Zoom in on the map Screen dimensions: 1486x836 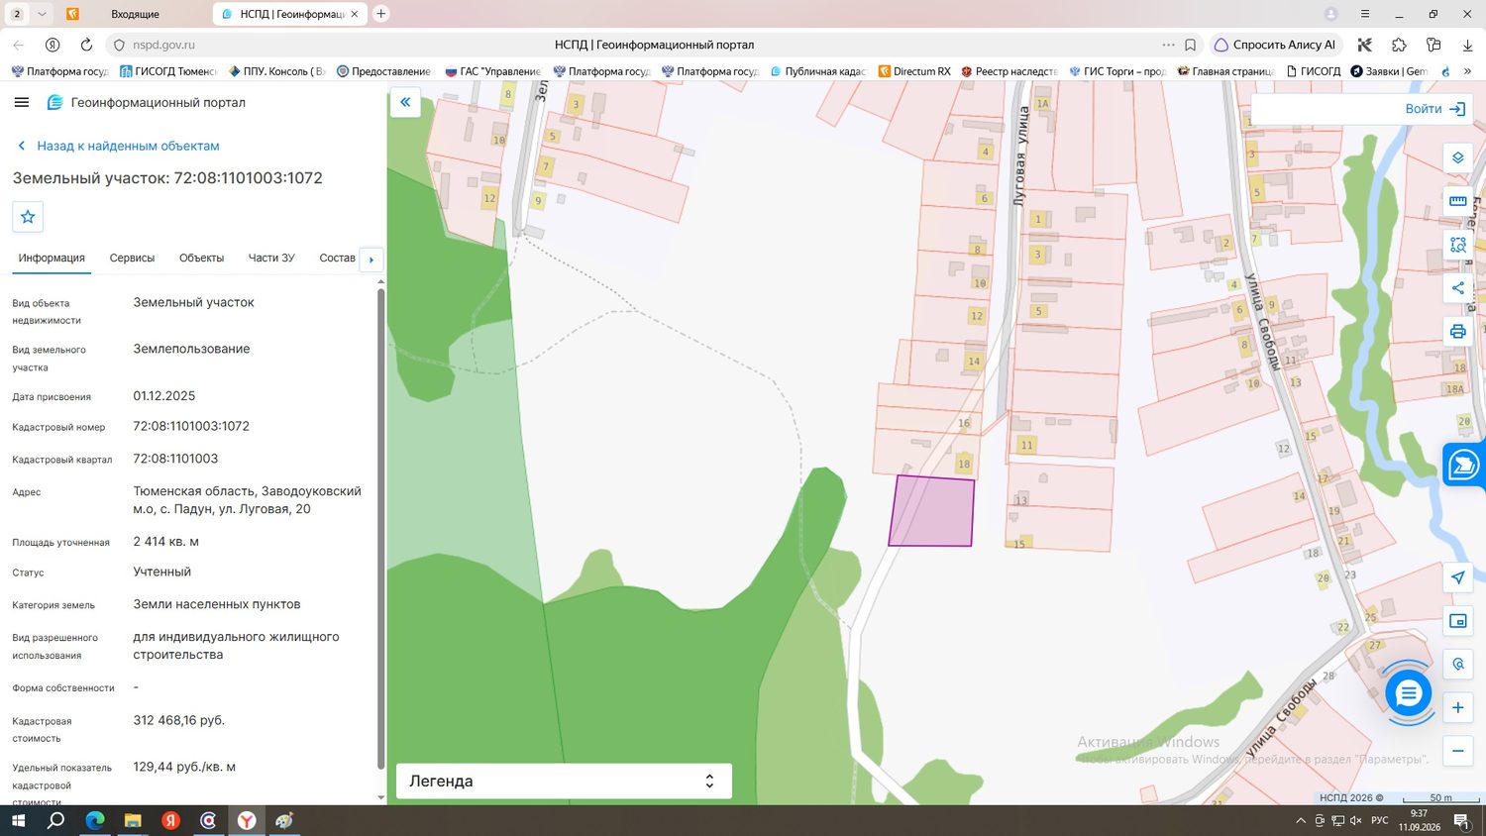[1457, 707]
